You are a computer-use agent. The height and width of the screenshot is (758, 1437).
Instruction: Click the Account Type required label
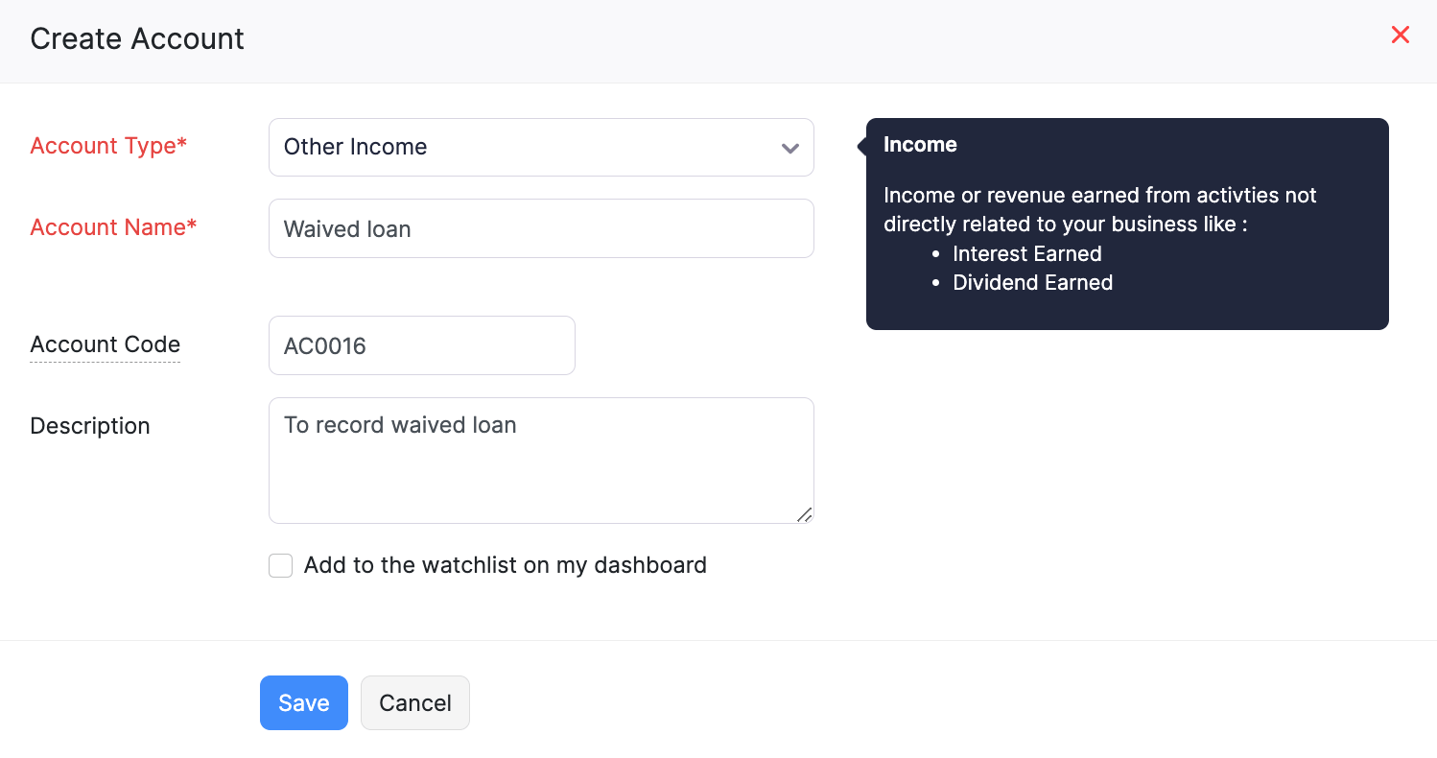107,146
